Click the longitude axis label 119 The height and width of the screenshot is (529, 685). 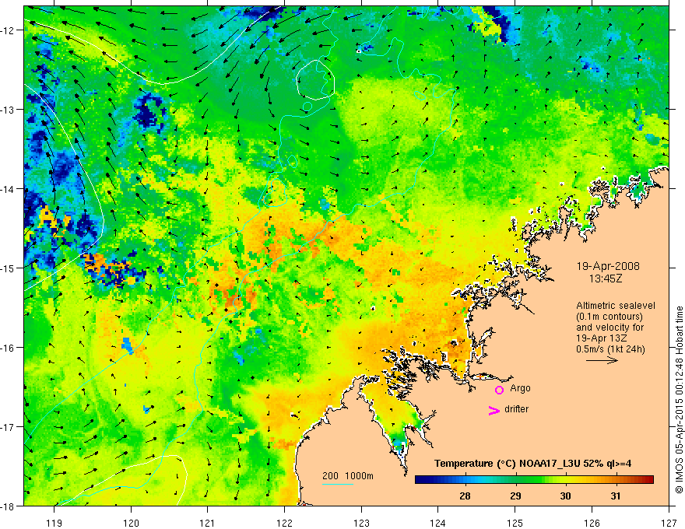coord(54,523)
